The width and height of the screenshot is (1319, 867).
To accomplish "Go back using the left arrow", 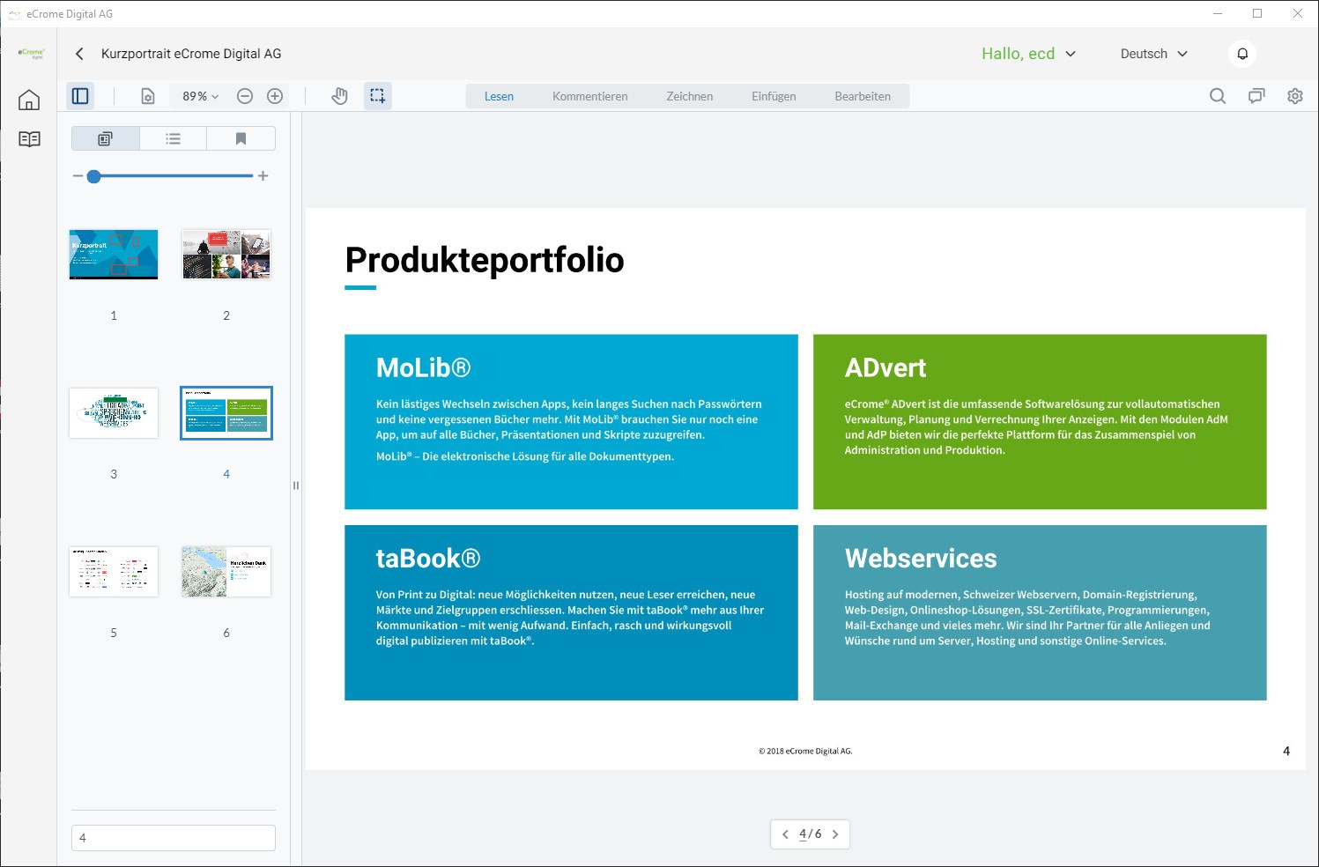I will pos(79,54).
